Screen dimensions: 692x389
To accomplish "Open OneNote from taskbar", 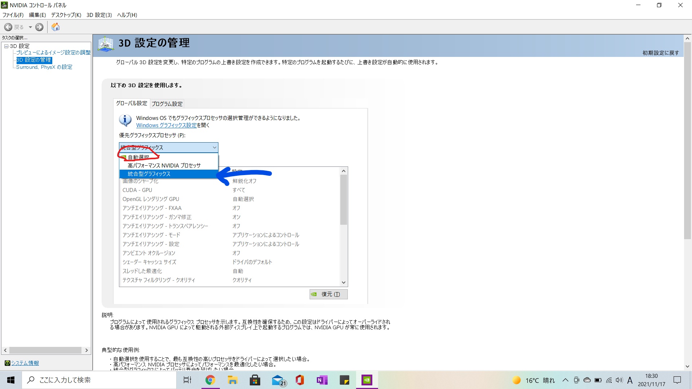I will click(x=322, y=380).
